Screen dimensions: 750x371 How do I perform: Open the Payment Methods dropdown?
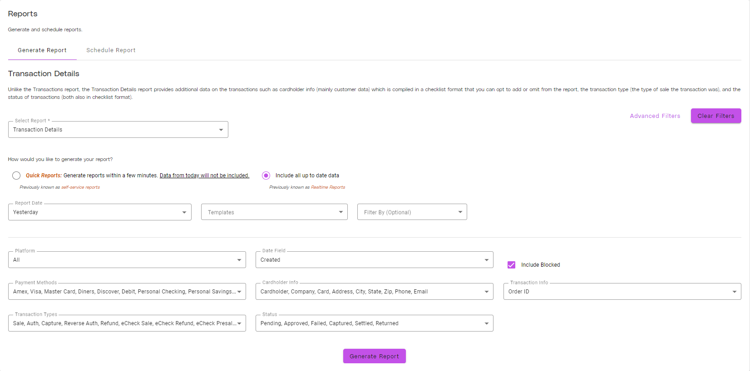click(127, 292)
